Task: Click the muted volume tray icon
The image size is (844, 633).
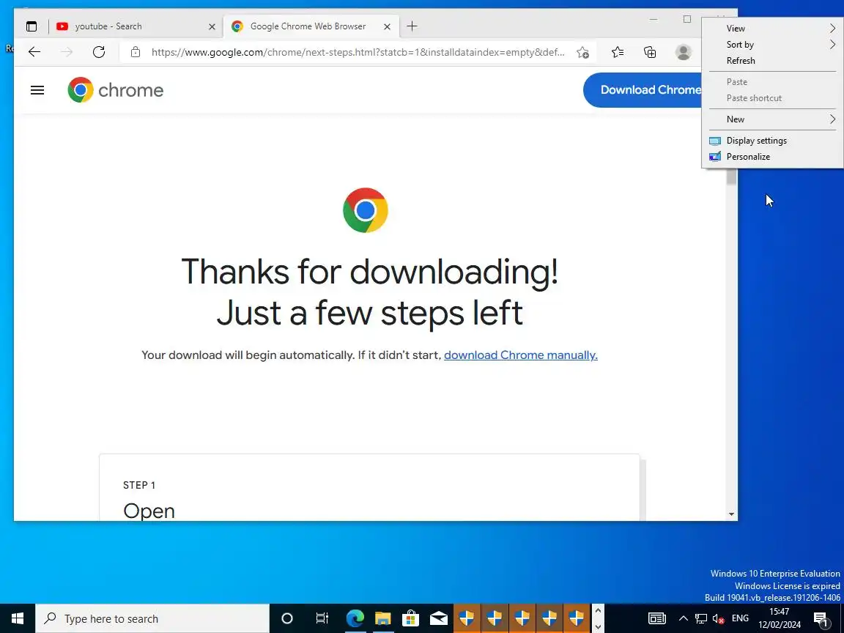Action: (x=718, y=618)
